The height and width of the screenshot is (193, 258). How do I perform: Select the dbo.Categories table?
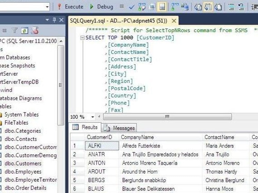click(23, 131)
